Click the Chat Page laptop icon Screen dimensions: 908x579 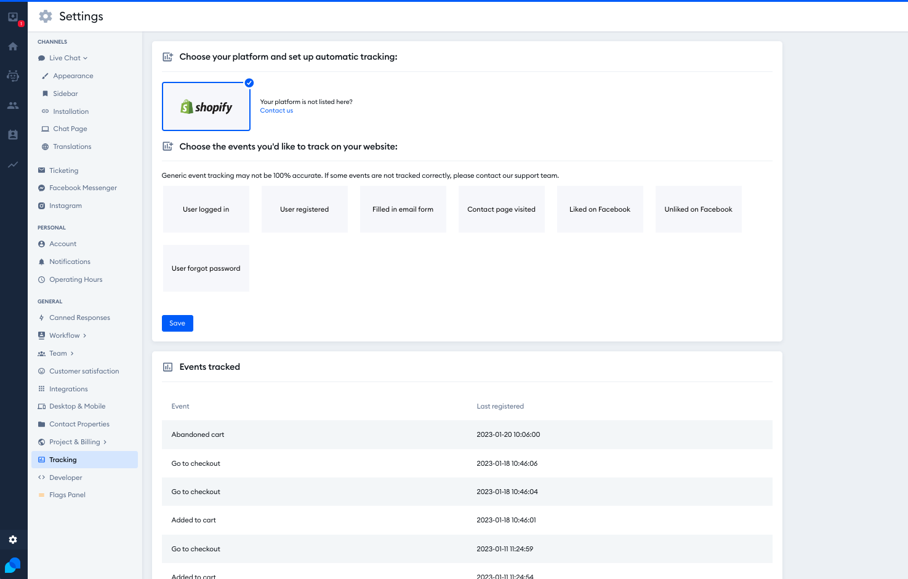tap(45, 129)
